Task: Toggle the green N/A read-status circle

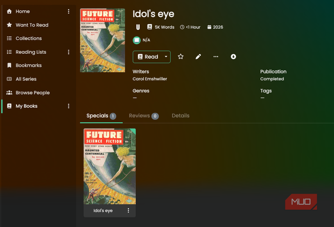Action: [136, 40]
